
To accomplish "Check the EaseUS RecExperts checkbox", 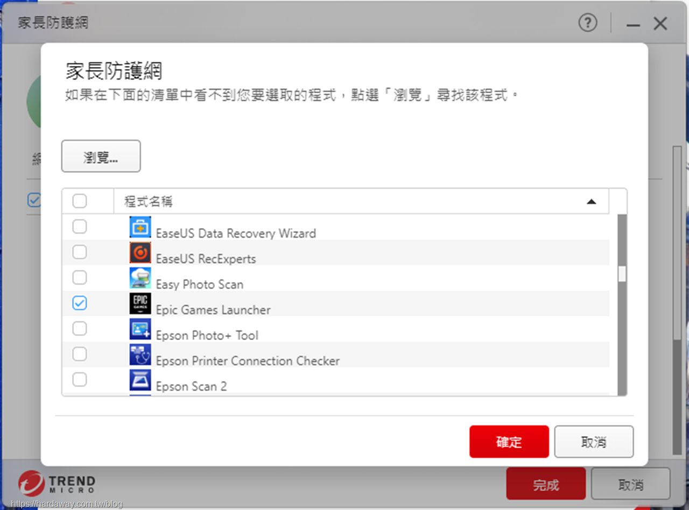I will tap(80, 252).
